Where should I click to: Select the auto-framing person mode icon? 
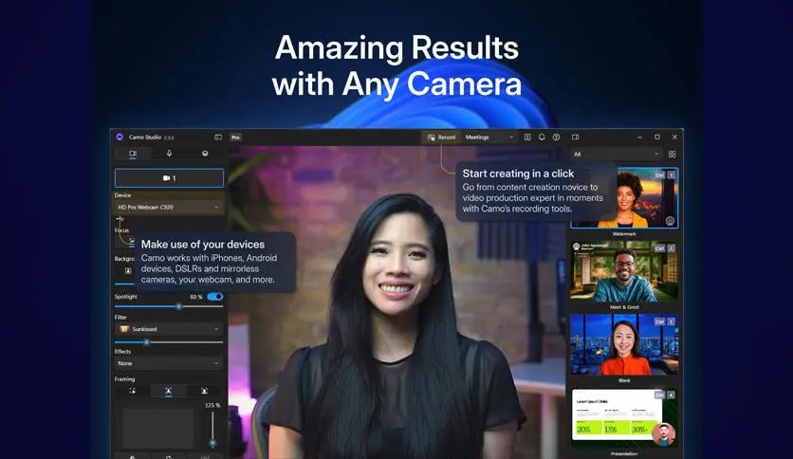[169, 391]
